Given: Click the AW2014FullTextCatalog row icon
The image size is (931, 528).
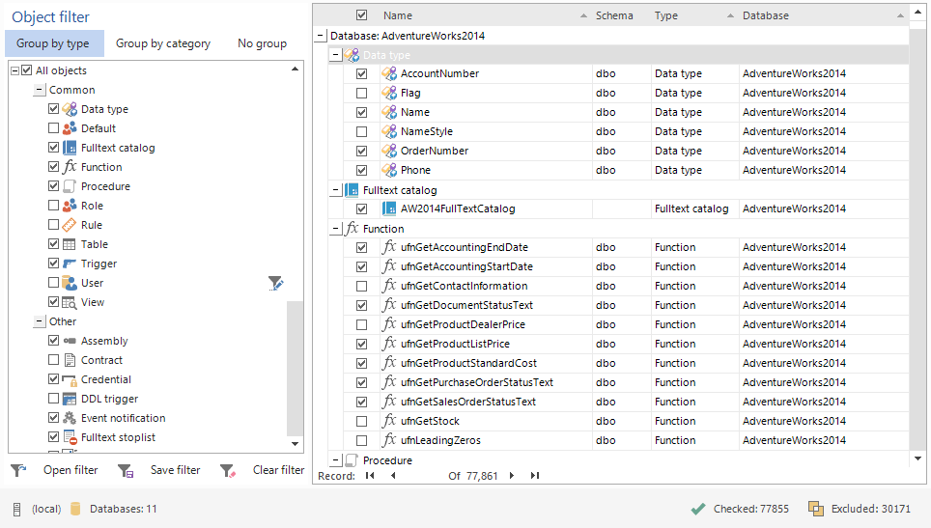Looking at the screenshot, I should point(389,208).
